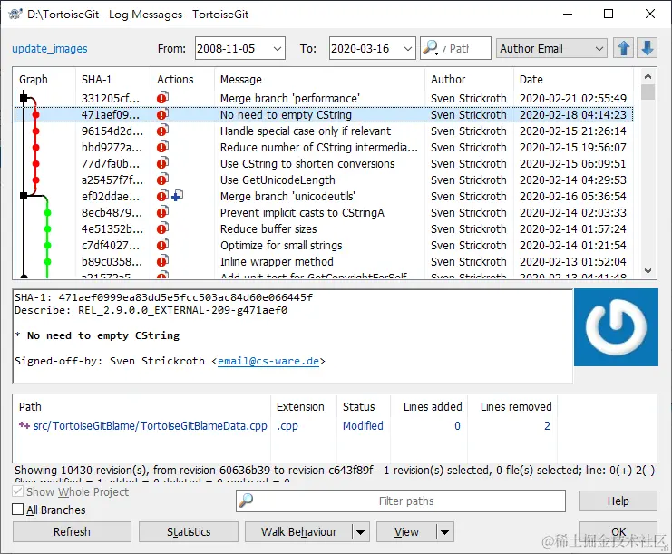Click the Walk Behaviour button
Screen dimensions: 672x554
click(298, 531)
